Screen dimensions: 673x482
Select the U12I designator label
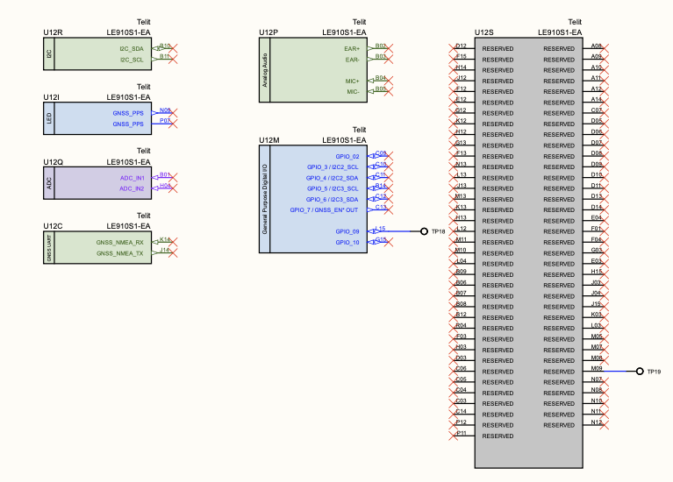point(53,97)
